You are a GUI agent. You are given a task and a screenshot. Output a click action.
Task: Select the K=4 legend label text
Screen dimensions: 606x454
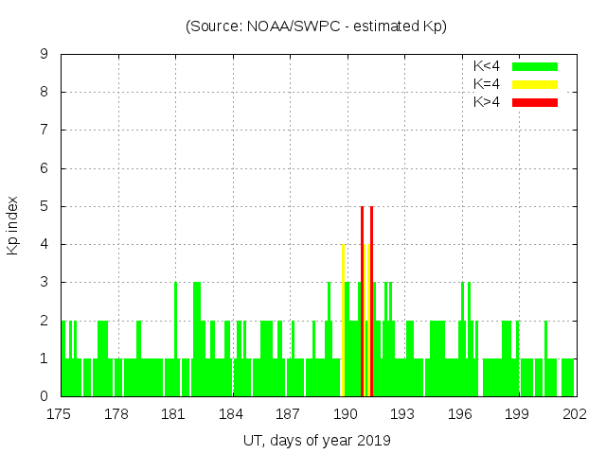487,84
